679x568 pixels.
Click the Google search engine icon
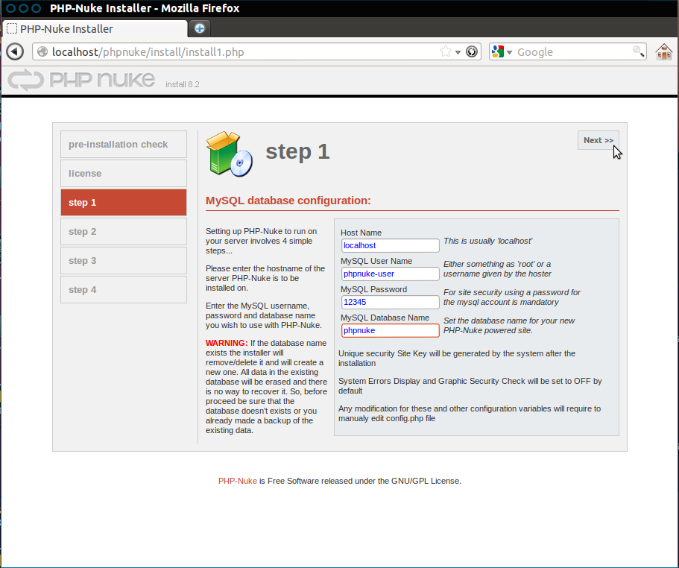(x=498, y=52)
